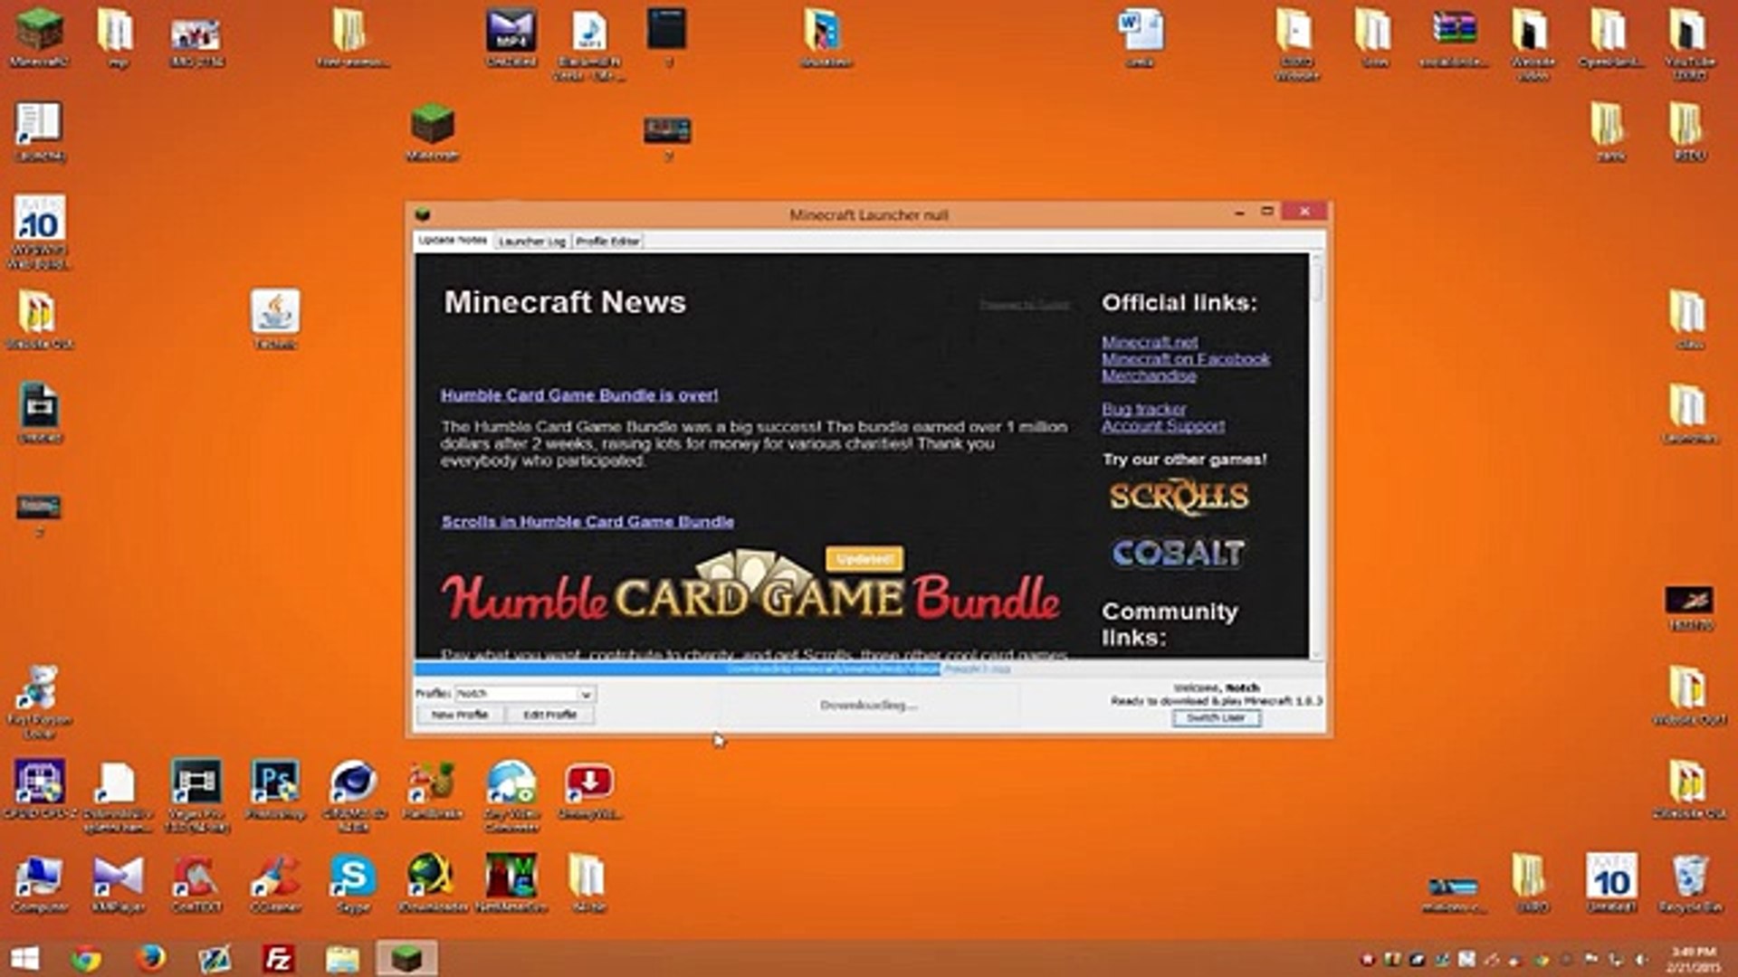Click the Humble Card Game Bundle banner
1738x977 pixels.
(x=750, y=594)
